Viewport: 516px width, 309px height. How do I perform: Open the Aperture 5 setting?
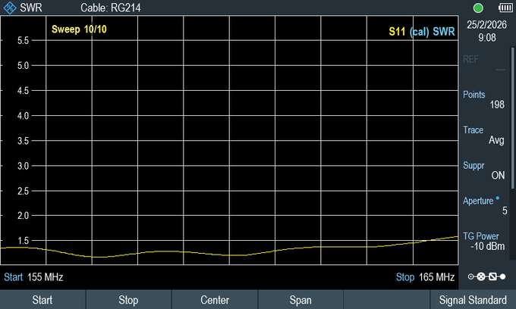coord(484,205)
